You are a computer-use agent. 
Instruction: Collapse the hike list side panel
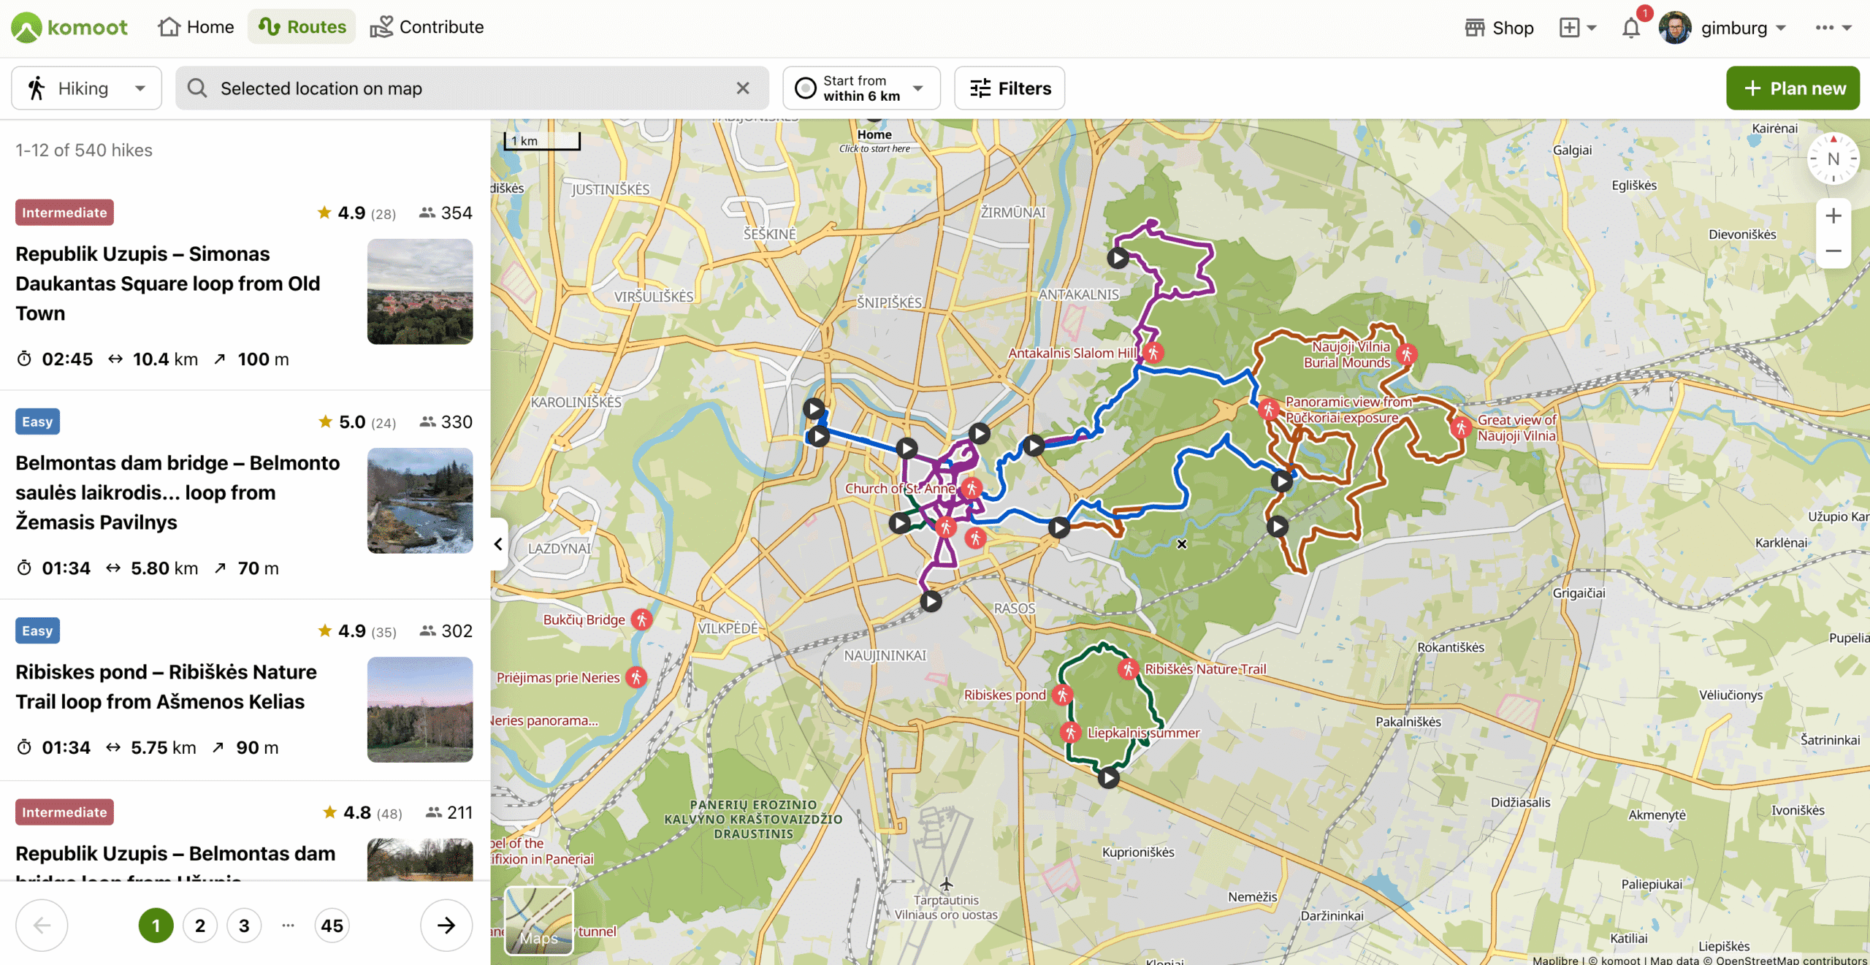(498, 543)
